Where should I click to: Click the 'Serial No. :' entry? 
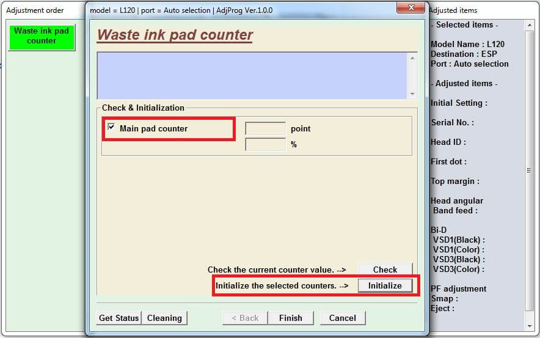(452, 122)
